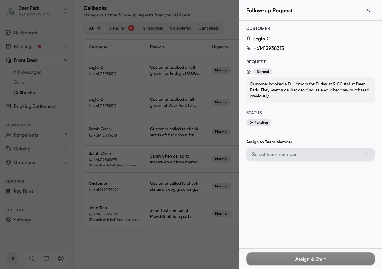The width and height of the screenshot is (382, 269).
Task: Click the request description text box
Action: [310, 90]
